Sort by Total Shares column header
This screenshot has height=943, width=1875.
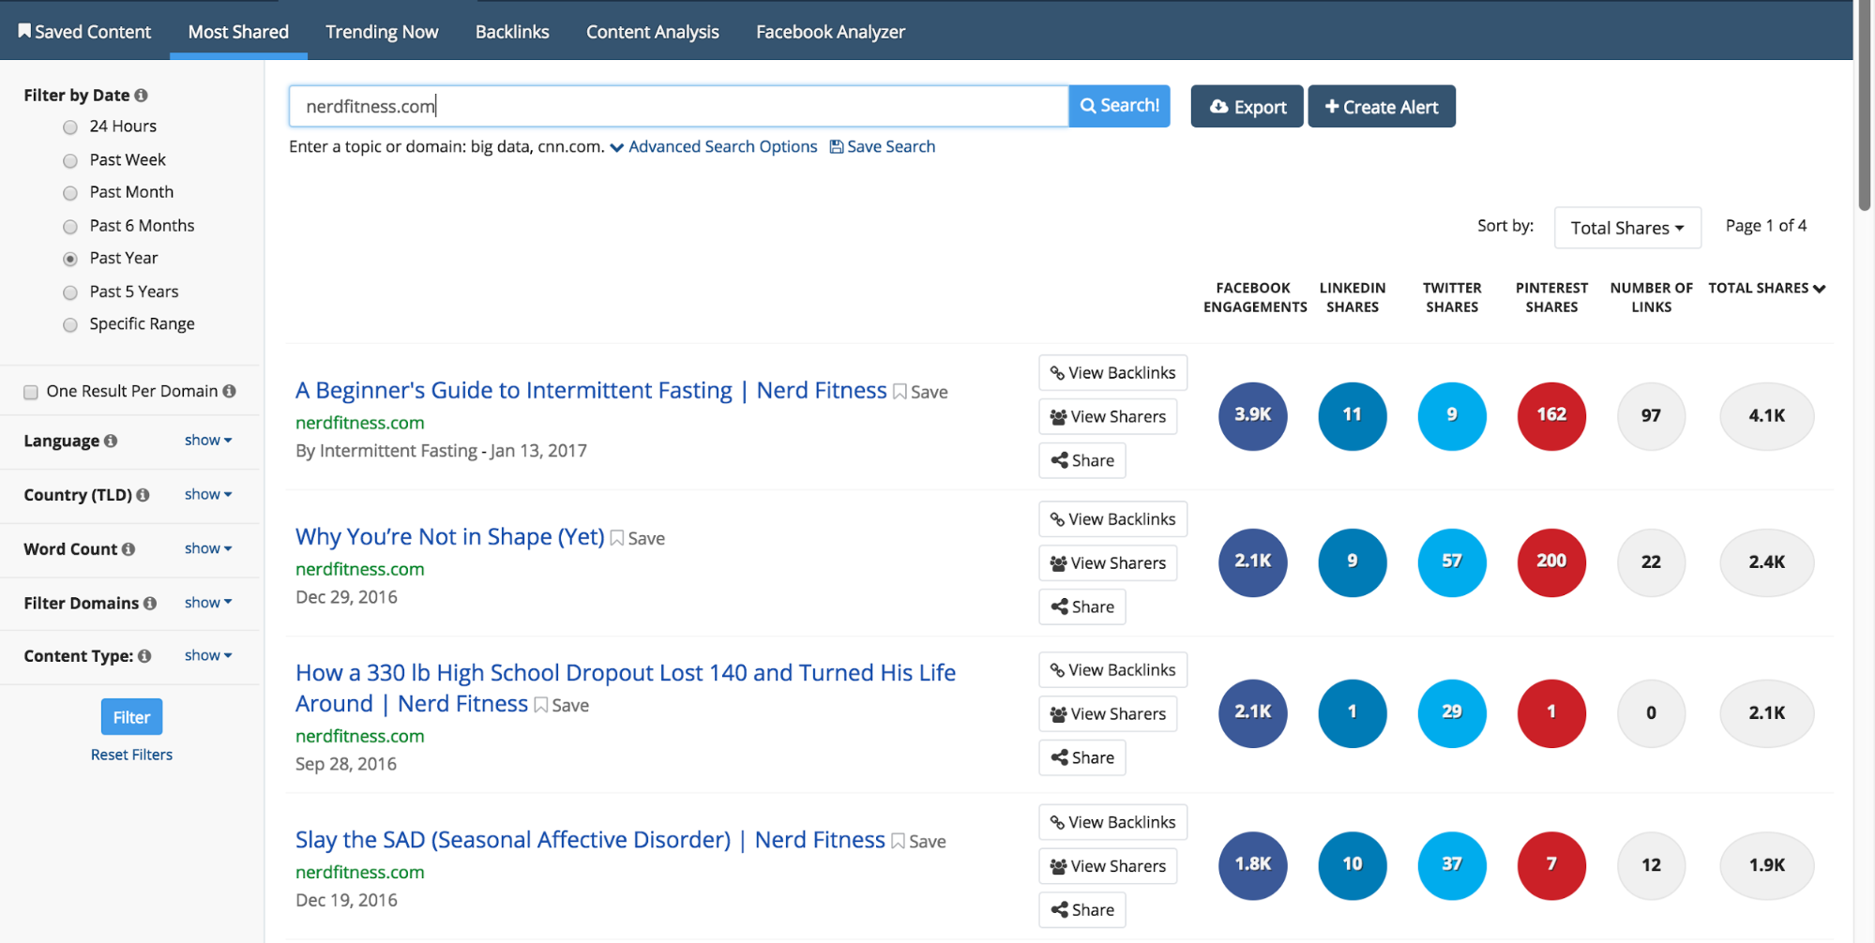point(1766,288)
